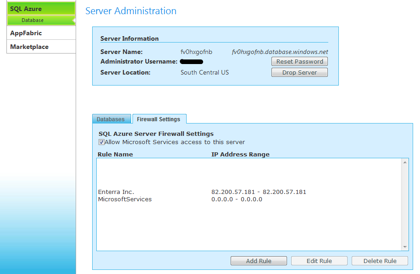This screenshot has width=420, height=274.
Task: Click the Delete Rule button
Action: (380, 261)
